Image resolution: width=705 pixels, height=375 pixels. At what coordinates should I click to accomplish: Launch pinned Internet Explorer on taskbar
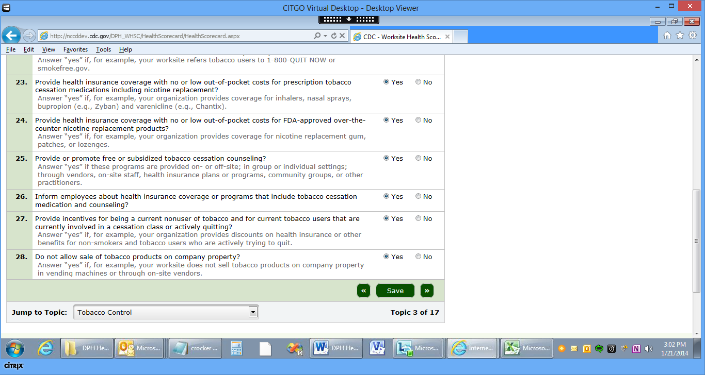pyautogui.click(x=45, y=349)
